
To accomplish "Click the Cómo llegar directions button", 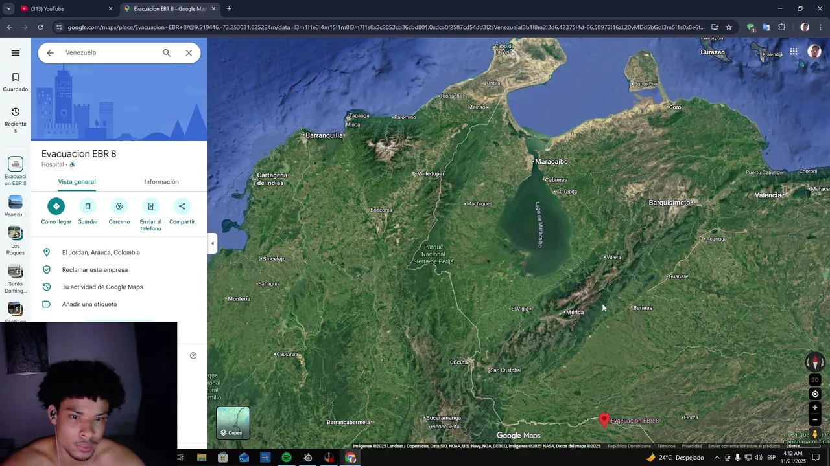I will pyautogui.click(x=56, y=212).
